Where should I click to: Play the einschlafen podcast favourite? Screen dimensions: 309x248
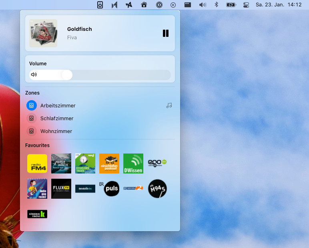[x=109, y=163]
